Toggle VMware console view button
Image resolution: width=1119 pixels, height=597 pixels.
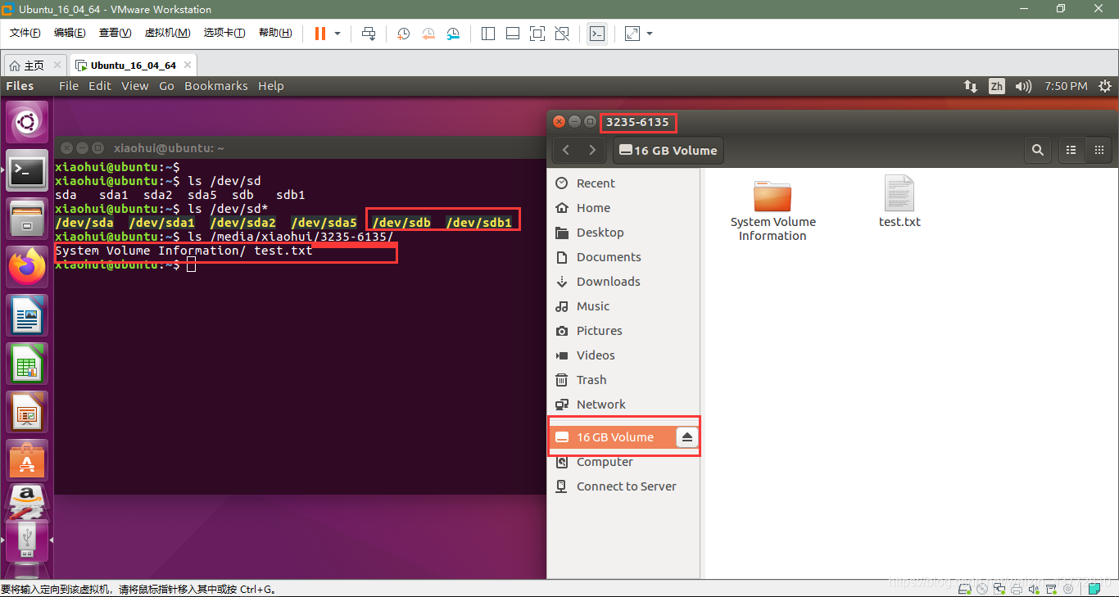pyautogui.click(x=597, y=34)
